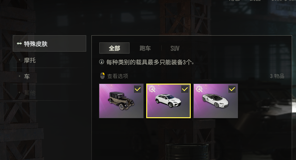Image resolution: width=296 pixels, height=160 pixels.
Task: Switch to the SUV tab
Action: [175, 48]
